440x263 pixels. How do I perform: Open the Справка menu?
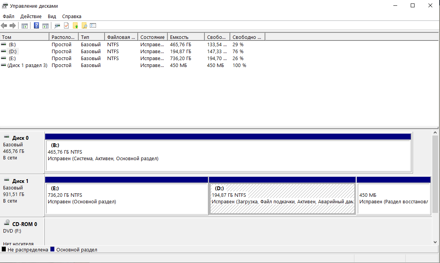point(72,17)
